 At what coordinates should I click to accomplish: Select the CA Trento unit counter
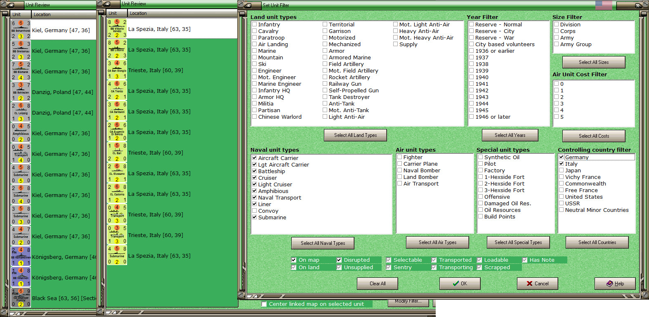[x=117, y=90]
